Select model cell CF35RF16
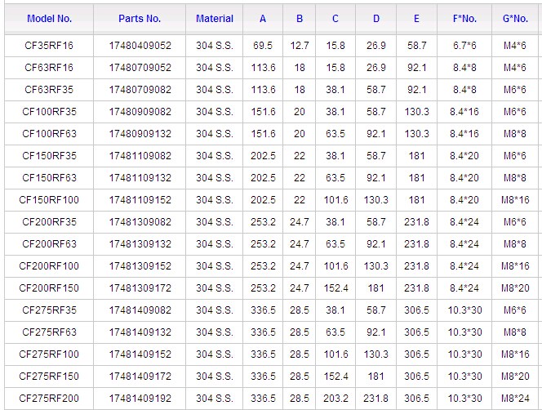This screenshot has height=410, width=542. pos(49,46)
